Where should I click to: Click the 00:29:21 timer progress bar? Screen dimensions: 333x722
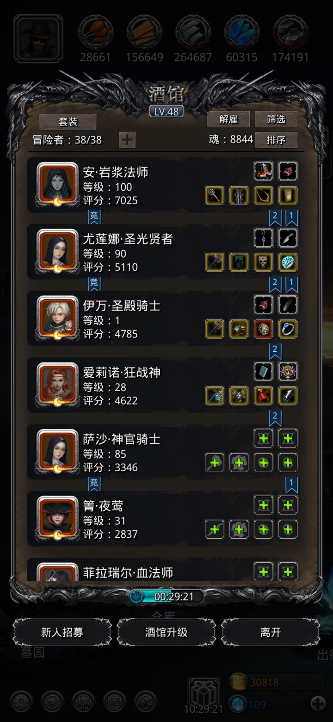click(x=166, y=597)
